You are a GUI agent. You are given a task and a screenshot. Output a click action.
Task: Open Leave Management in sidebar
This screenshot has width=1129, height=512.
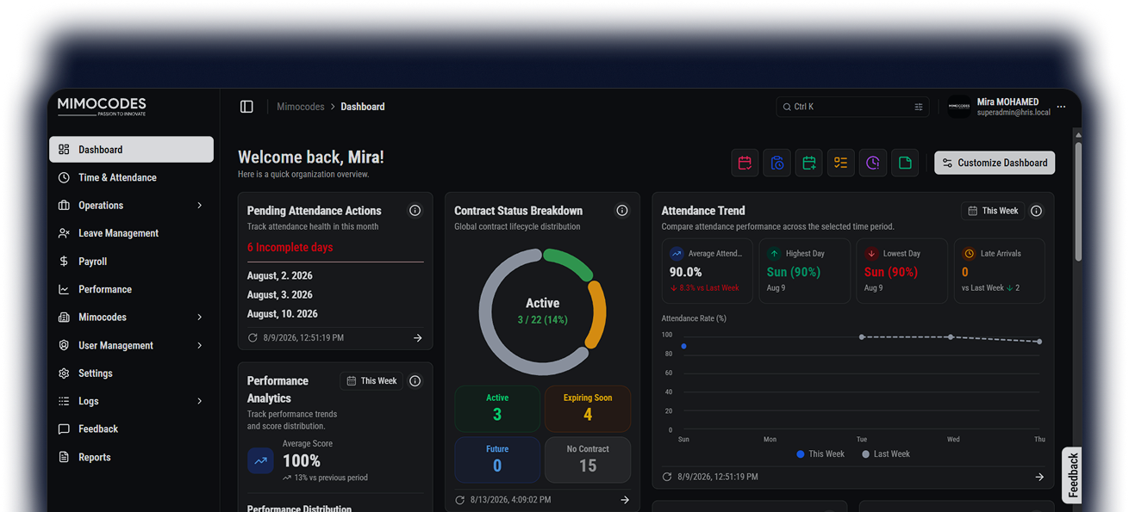pyautogui.click(x=131, y=233)
